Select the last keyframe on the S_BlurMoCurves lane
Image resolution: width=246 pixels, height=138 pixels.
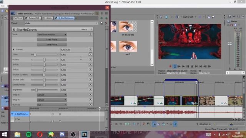click(x=60, y=114)
